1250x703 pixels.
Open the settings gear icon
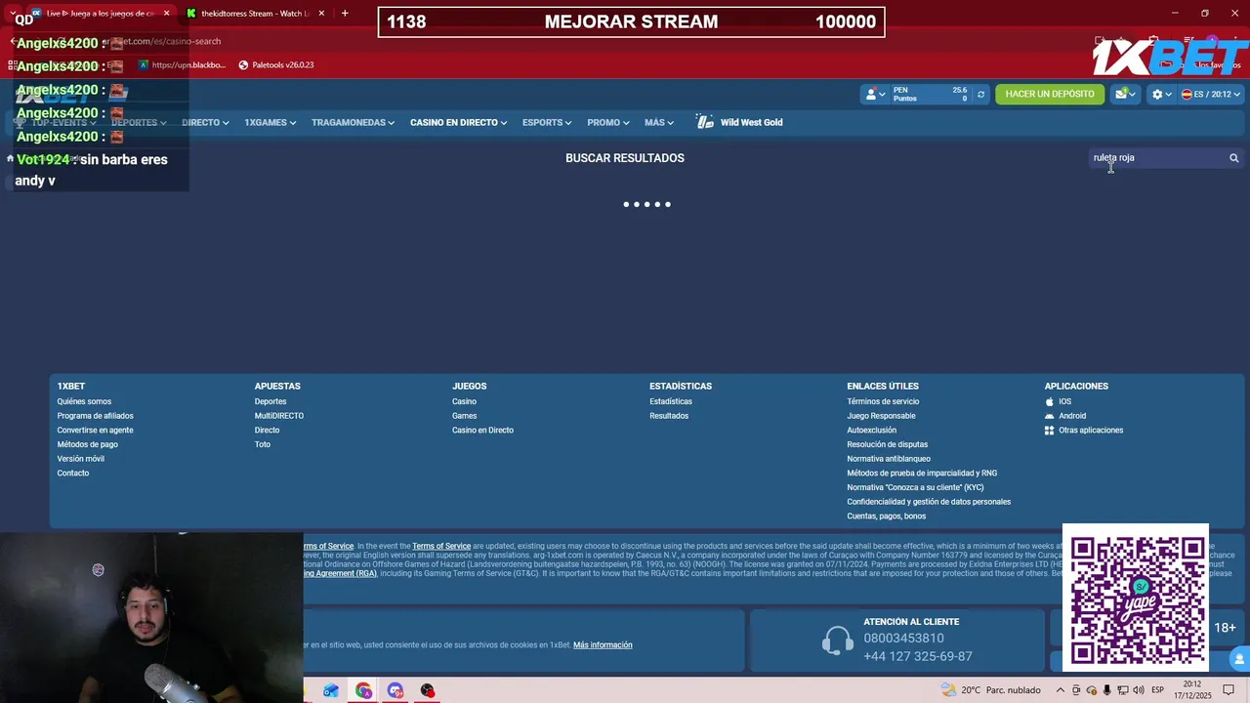point(1157,95)
